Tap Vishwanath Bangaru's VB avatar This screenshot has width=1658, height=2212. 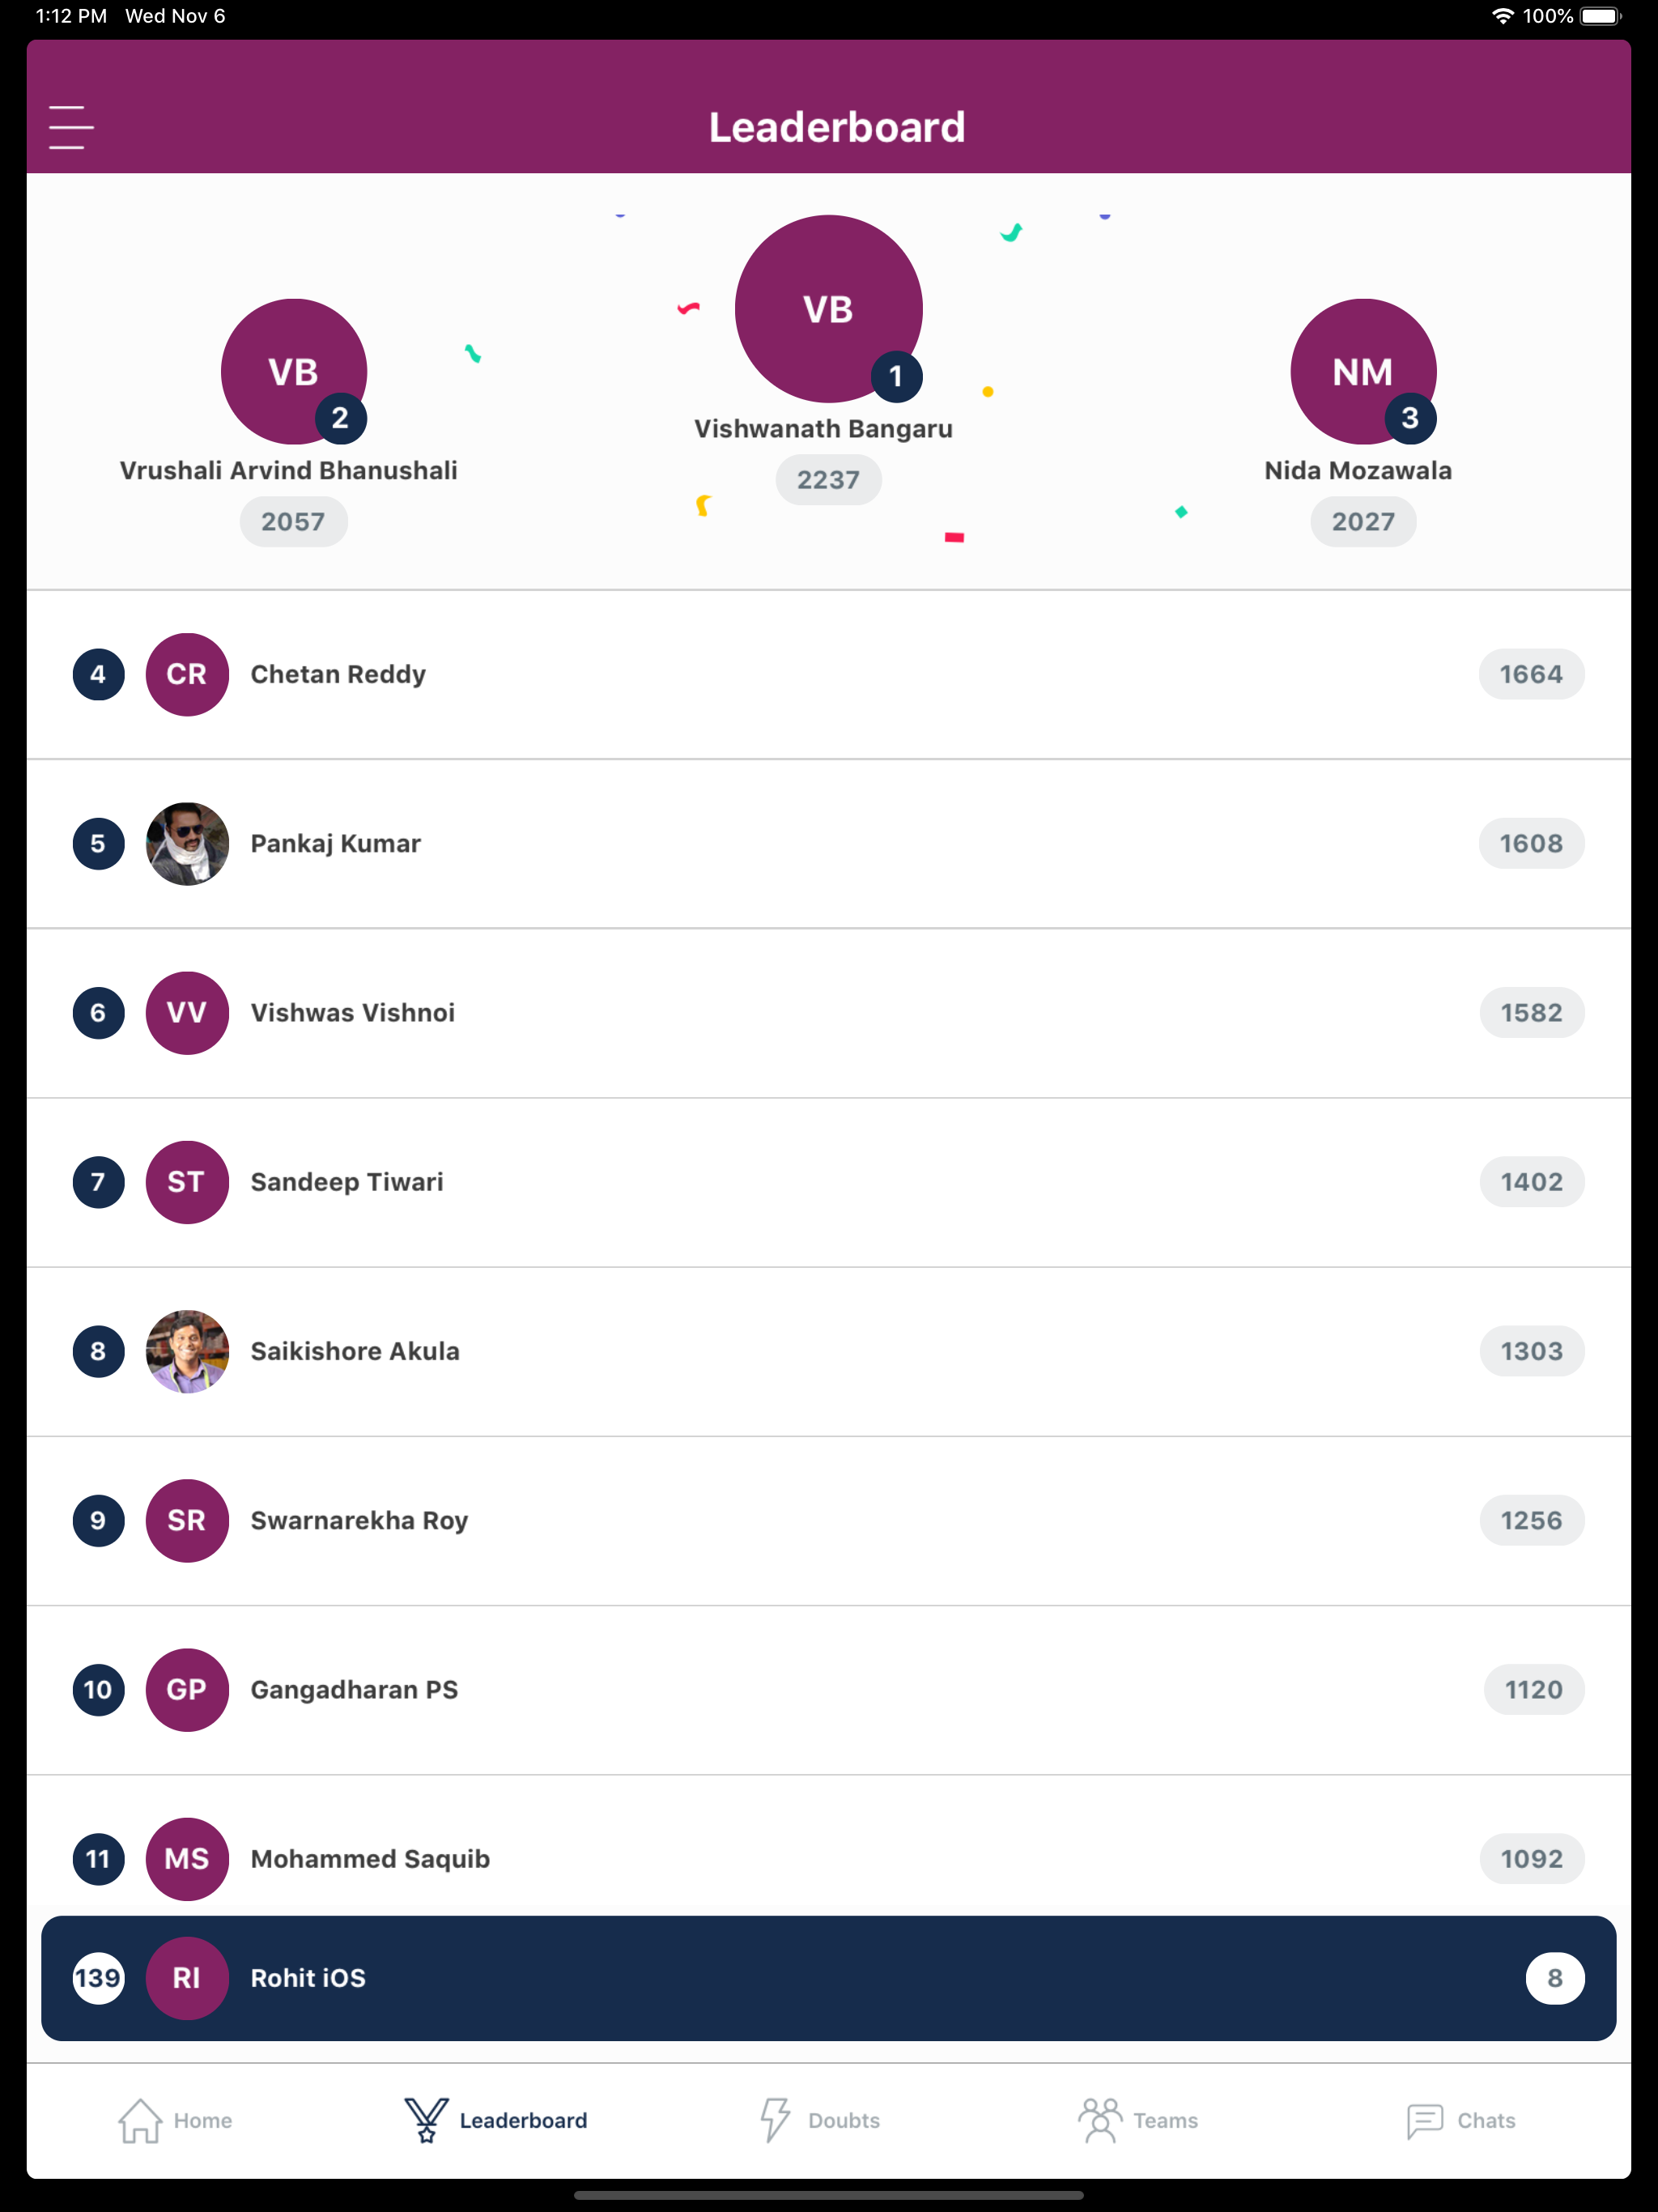[x=828, y=309]
